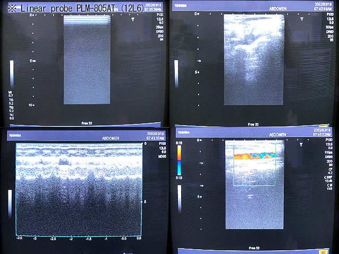The width and height of the screenshot is (339, 254).
Task: Click the TIS 0.2 readout
Action: point(11,102)
